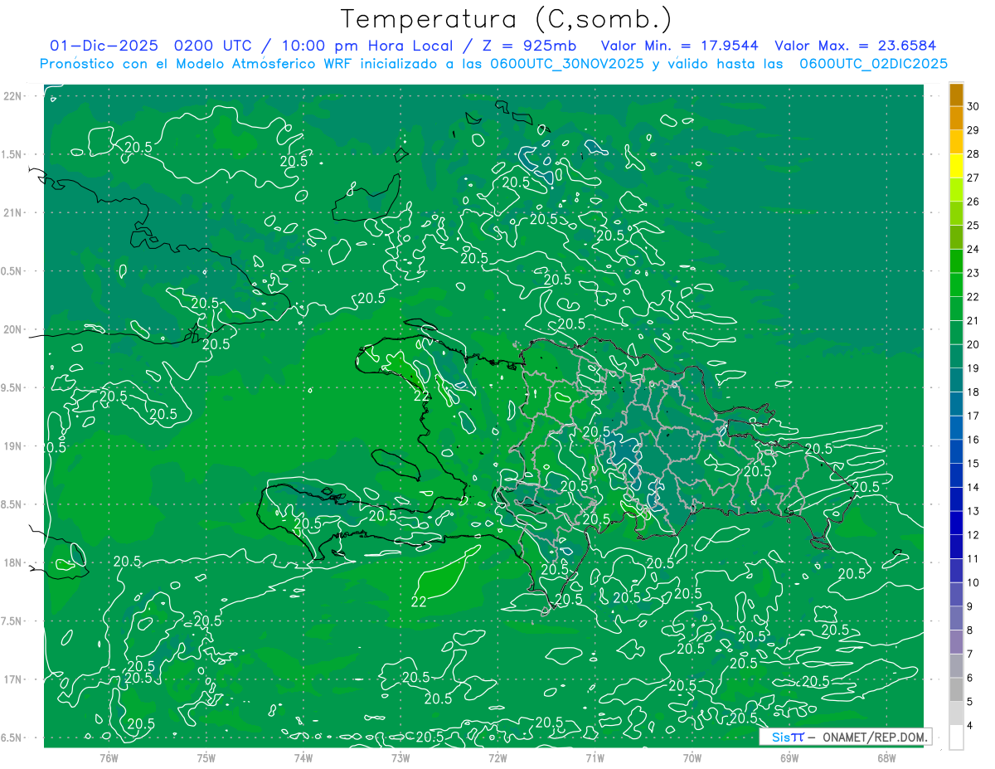This screenshot has height=769, width=995.
Task: Pick the teal legend band between 18 and 19
Action: coord(956,380)
